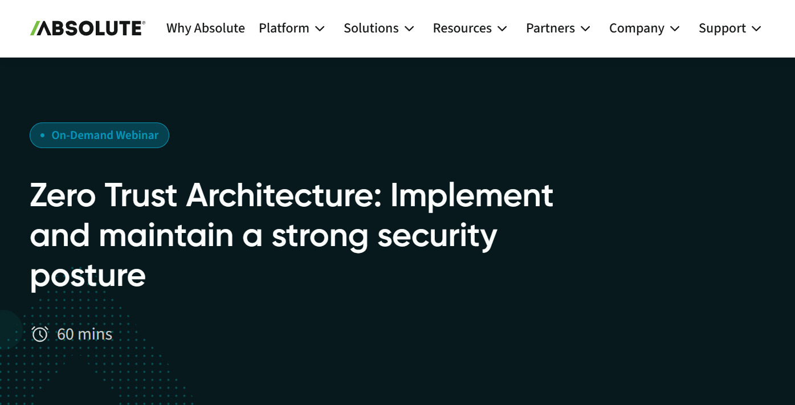The width and height of the screenshot is (795, 405).
Task: Expand the Platform dropdown chevron
Action: click(320, 28)
